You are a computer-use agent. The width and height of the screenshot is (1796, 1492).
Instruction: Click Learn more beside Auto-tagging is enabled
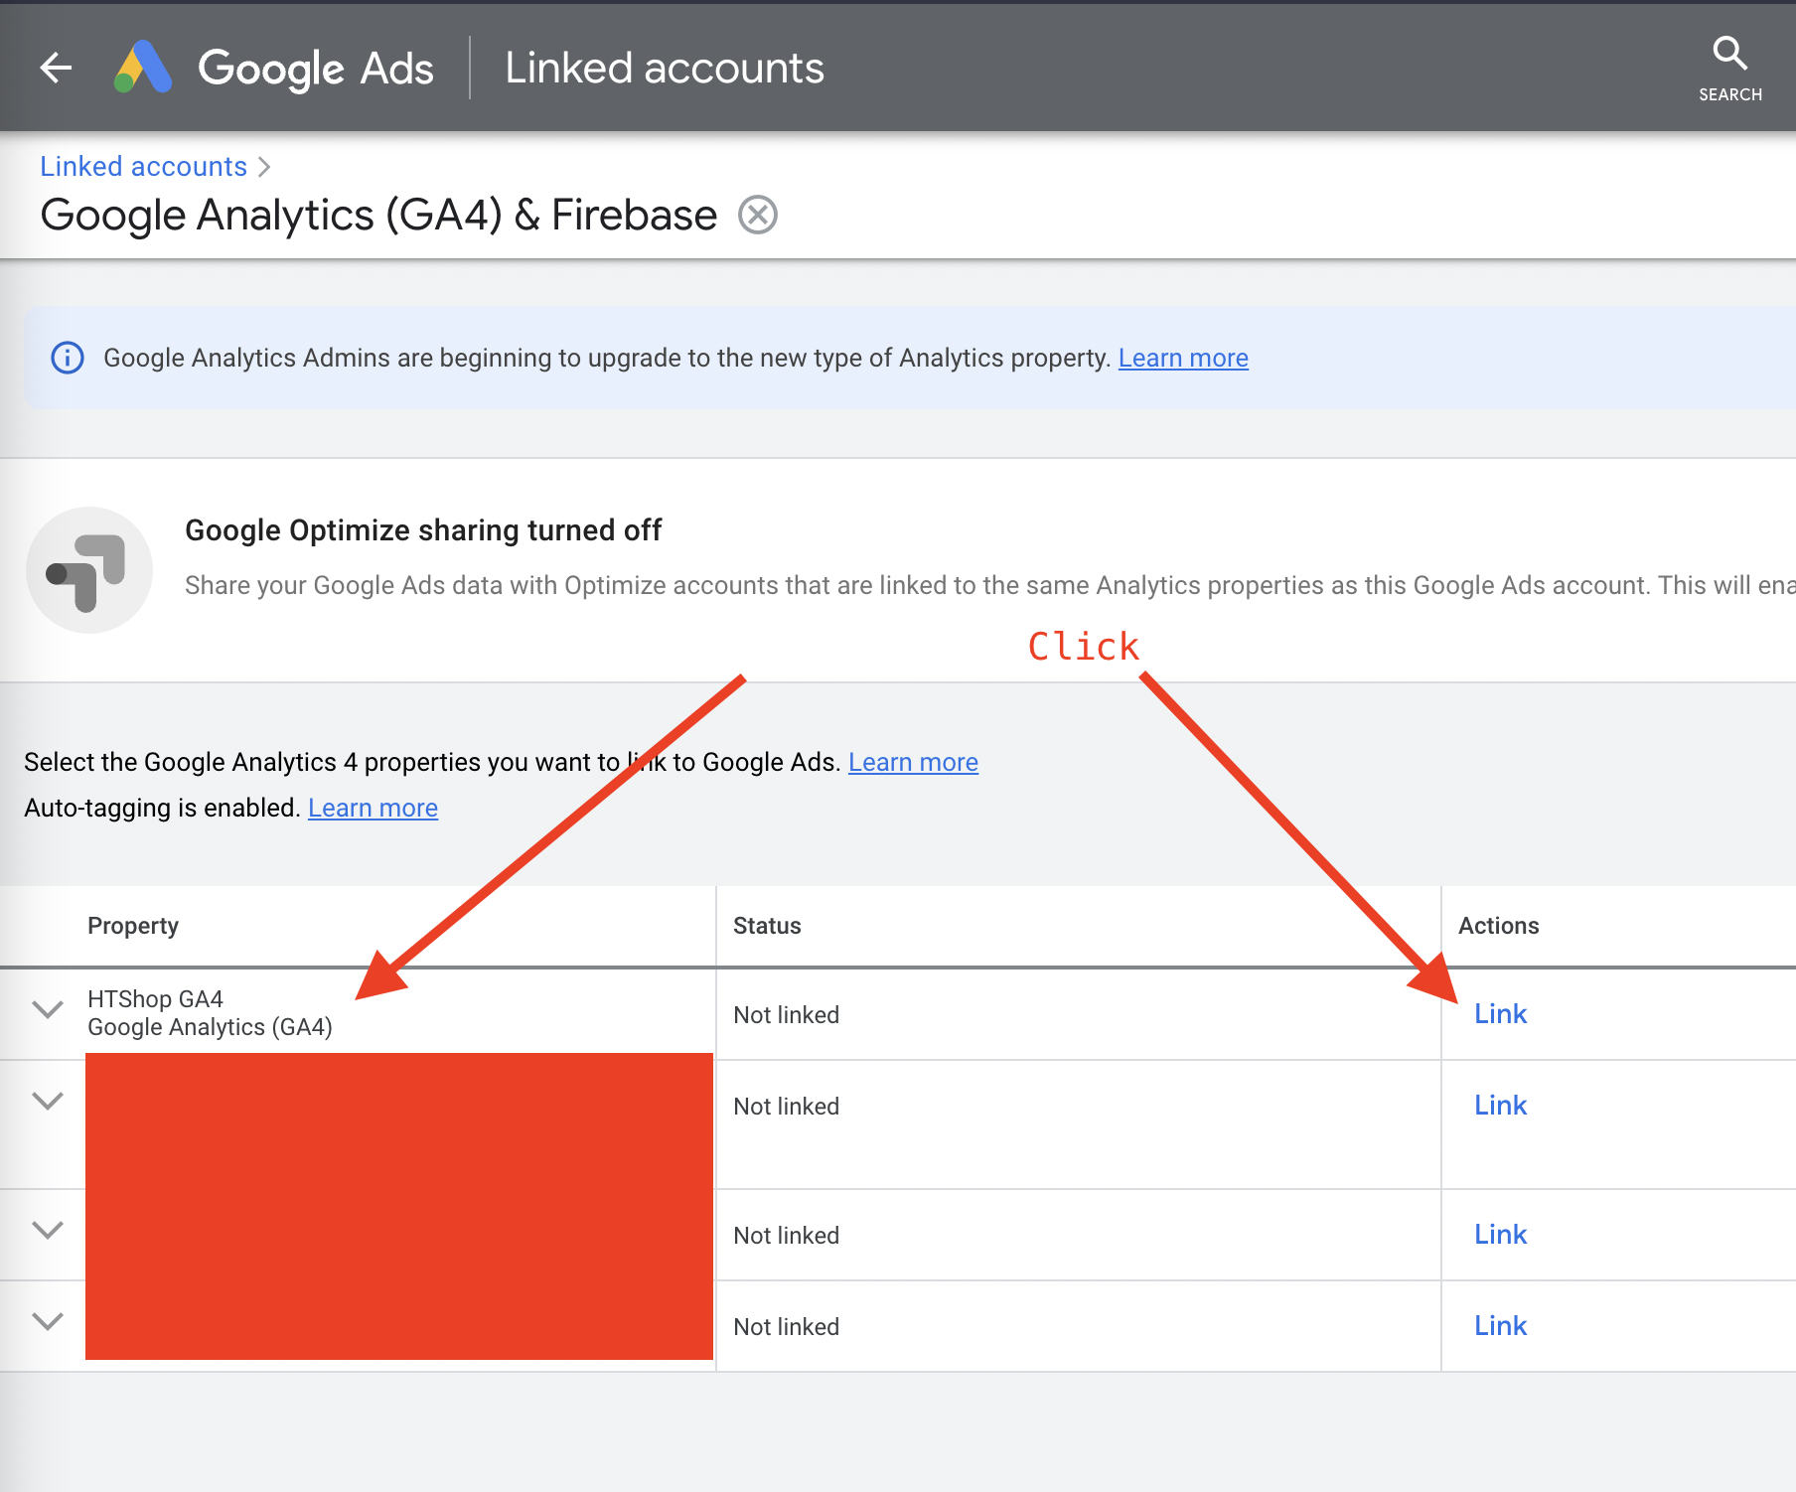[373, 808]
